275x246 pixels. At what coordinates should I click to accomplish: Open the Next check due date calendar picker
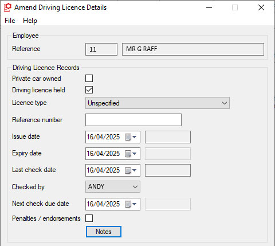click(131, 204)
